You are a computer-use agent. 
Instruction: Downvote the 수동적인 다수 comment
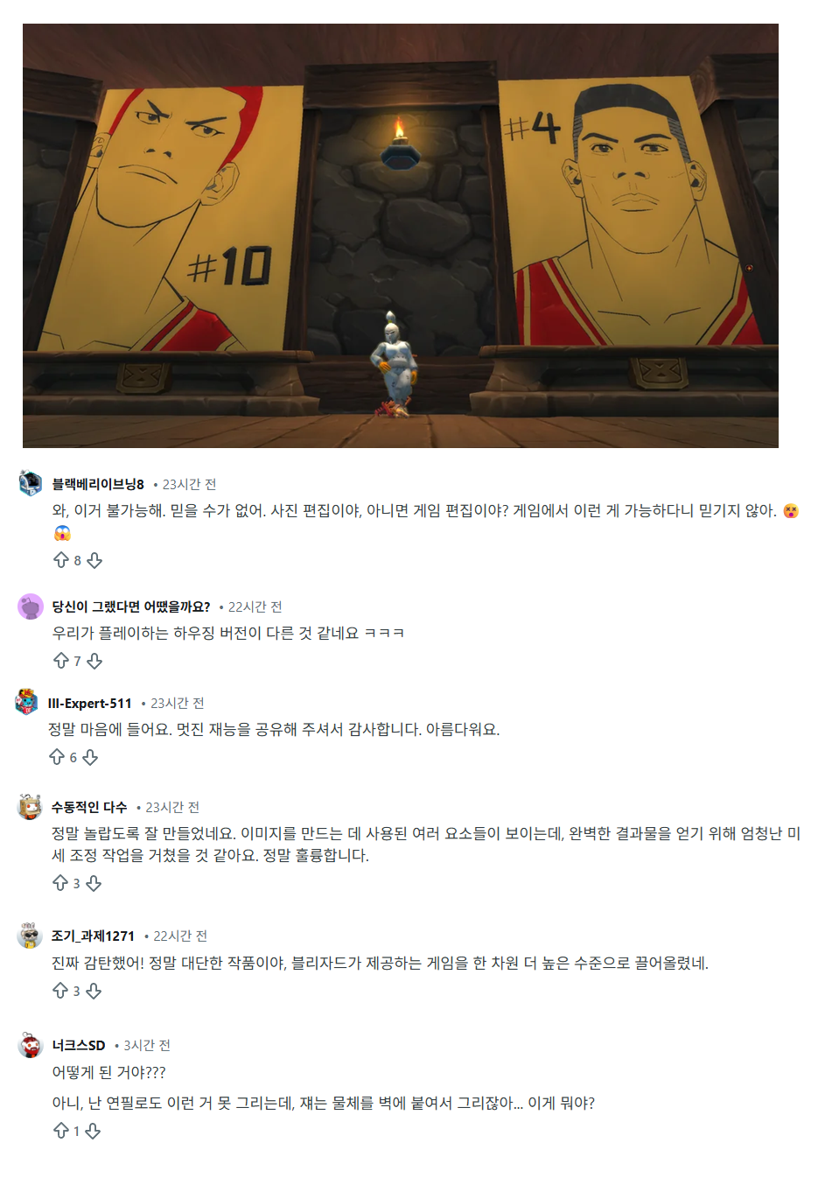(94, 883)
